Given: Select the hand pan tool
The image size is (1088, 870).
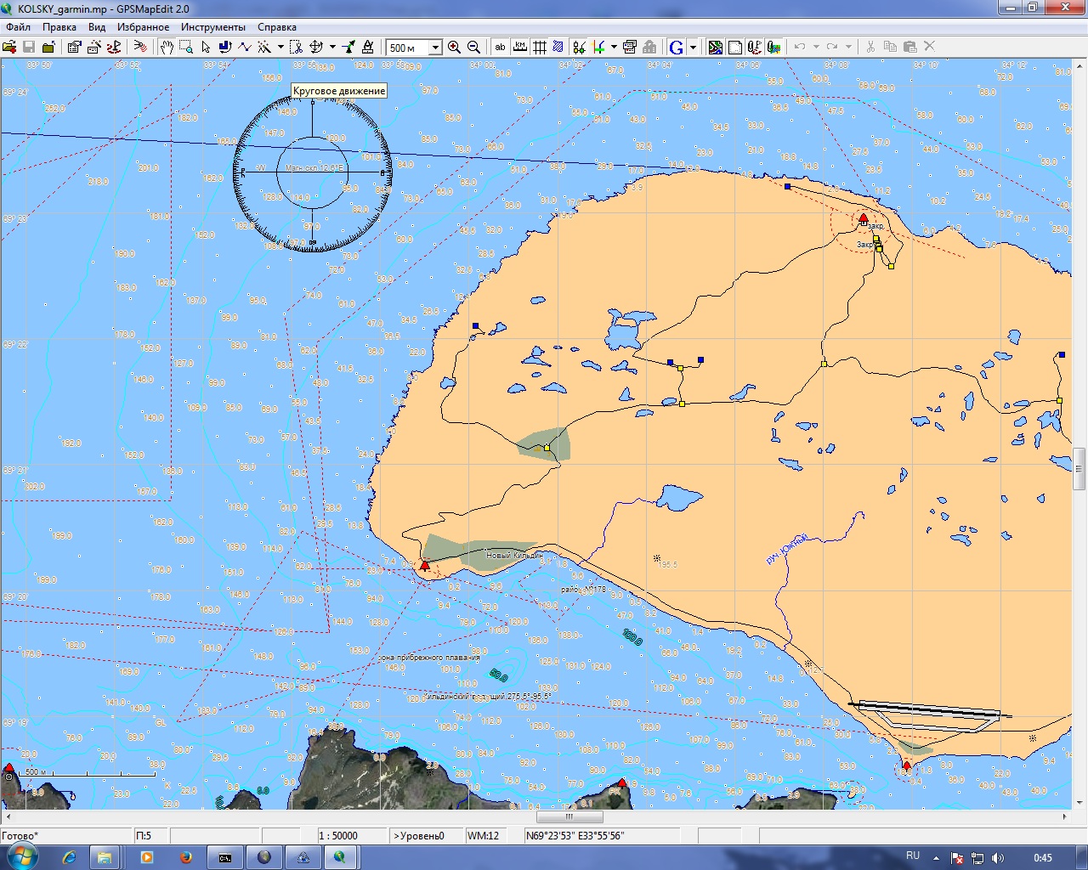Looking at the screenshot, I should (167, 48).
